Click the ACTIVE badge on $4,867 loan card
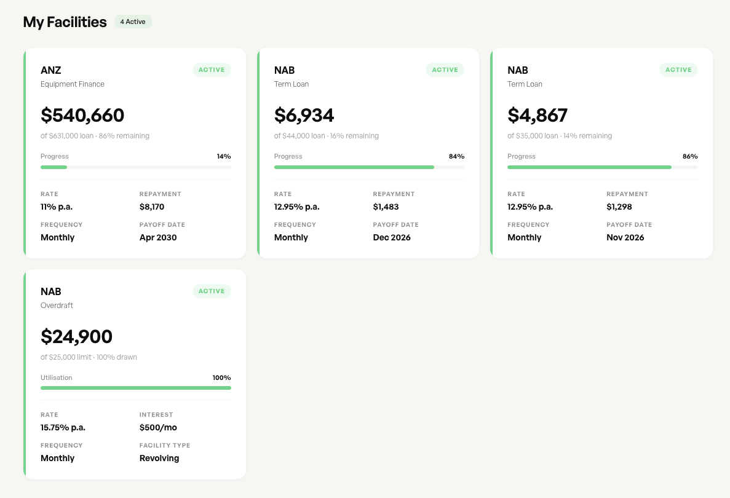This screenshot has width=730, height=498. click(x=678, y=70)
